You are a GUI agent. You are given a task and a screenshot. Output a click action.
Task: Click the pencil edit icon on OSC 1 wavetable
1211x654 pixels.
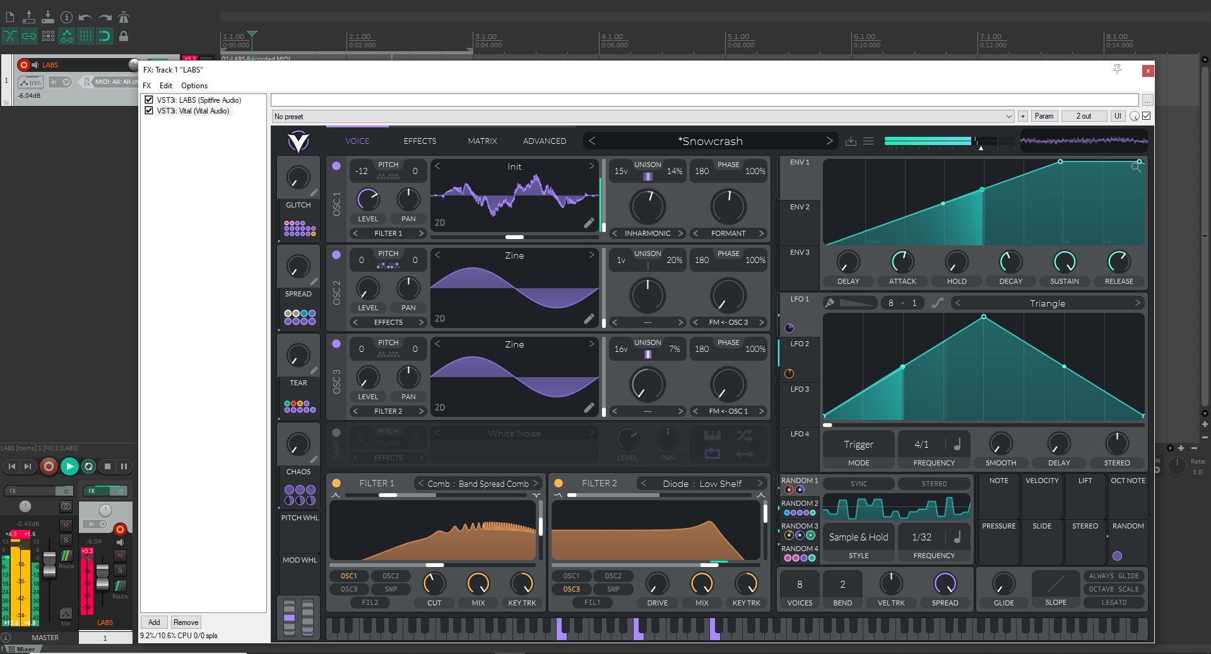coord(589,223)
